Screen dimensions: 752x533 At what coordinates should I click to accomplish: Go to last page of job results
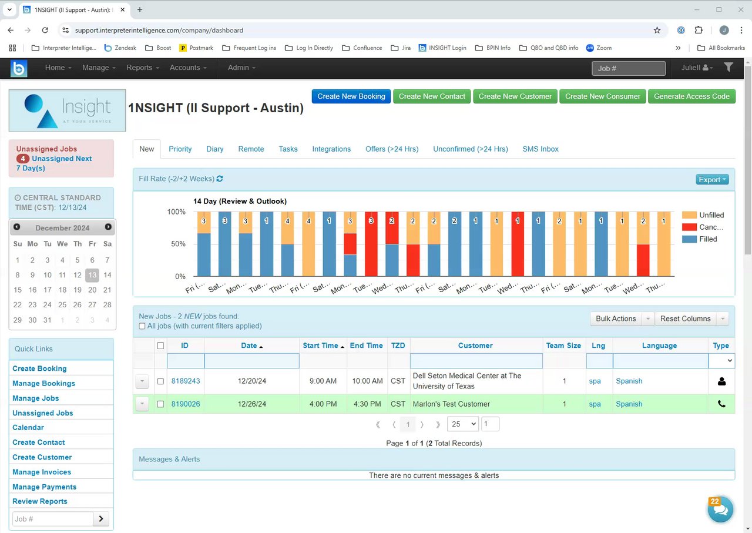pyautogui.click(x=438, y=424)
